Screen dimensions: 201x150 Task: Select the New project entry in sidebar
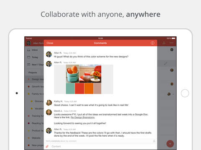point(34,145)
